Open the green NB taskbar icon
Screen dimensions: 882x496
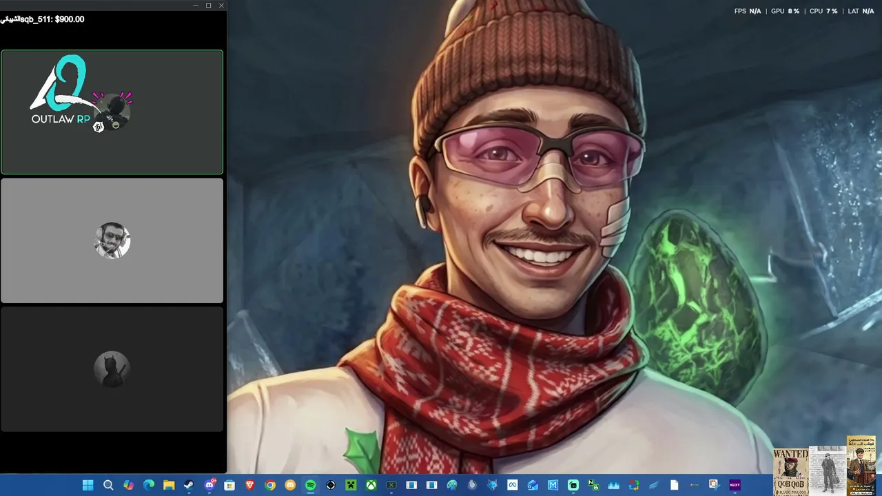pyautogui.click(x=593, y=485)
